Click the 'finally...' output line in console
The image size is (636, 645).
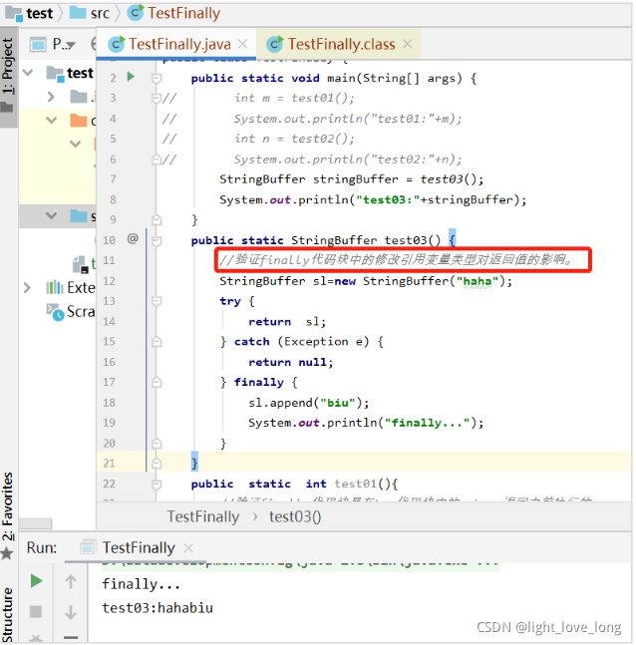[142, 584]
